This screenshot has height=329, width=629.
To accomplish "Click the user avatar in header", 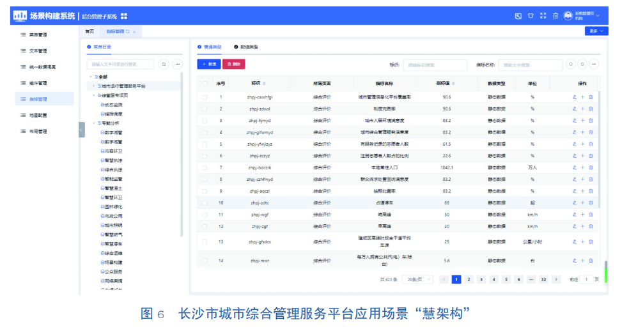I will (x=568, y=15).
